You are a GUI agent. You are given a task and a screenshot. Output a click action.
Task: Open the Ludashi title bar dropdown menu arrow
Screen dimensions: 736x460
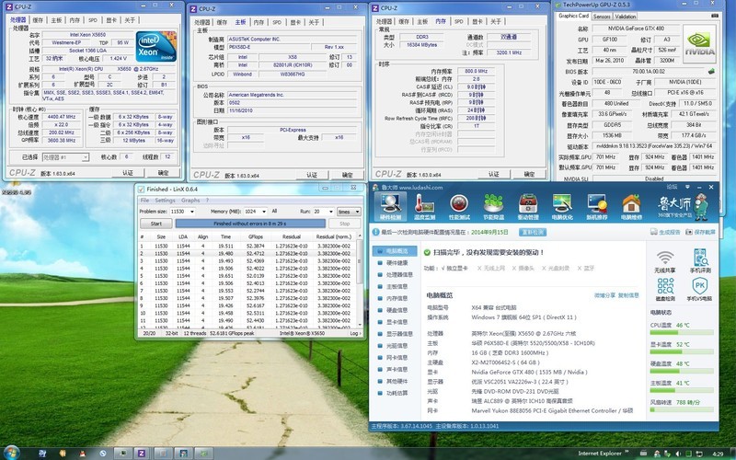pyautogui.click(x=687, y=187)
